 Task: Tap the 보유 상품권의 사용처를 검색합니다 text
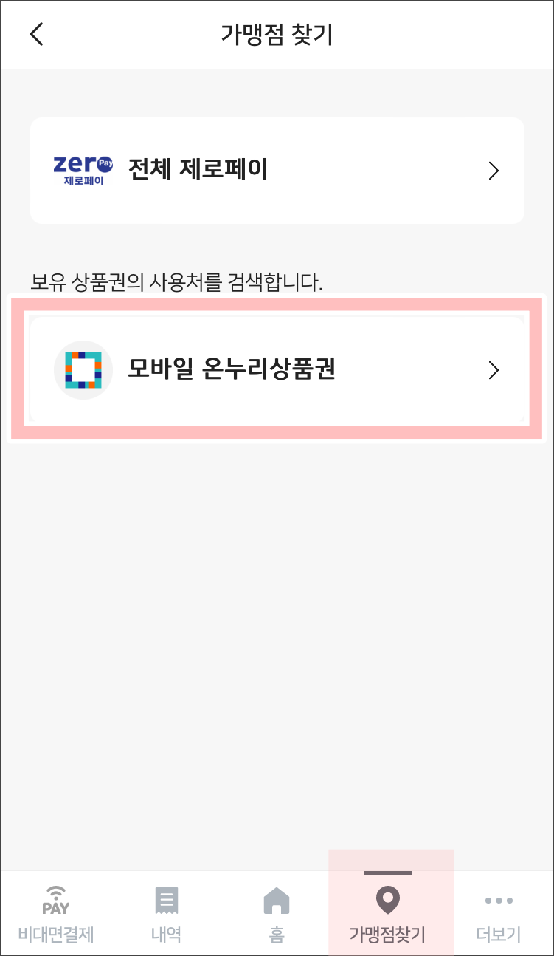tap(177, 282)
